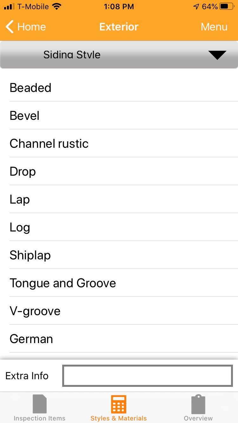238x423 pixels.
Task: Click inside the Extra Info text field
Action: coord(148,376)
